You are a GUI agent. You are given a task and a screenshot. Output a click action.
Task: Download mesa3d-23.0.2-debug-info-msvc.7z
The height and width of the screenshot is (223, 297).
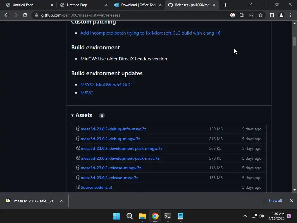point(113,129)
